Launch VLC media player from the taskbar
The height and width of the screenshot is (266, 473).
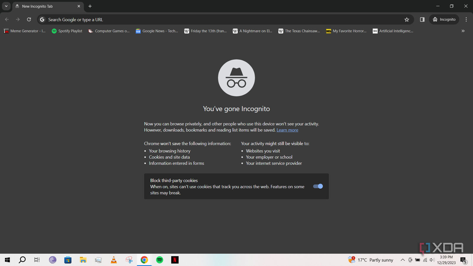point(114,260)
